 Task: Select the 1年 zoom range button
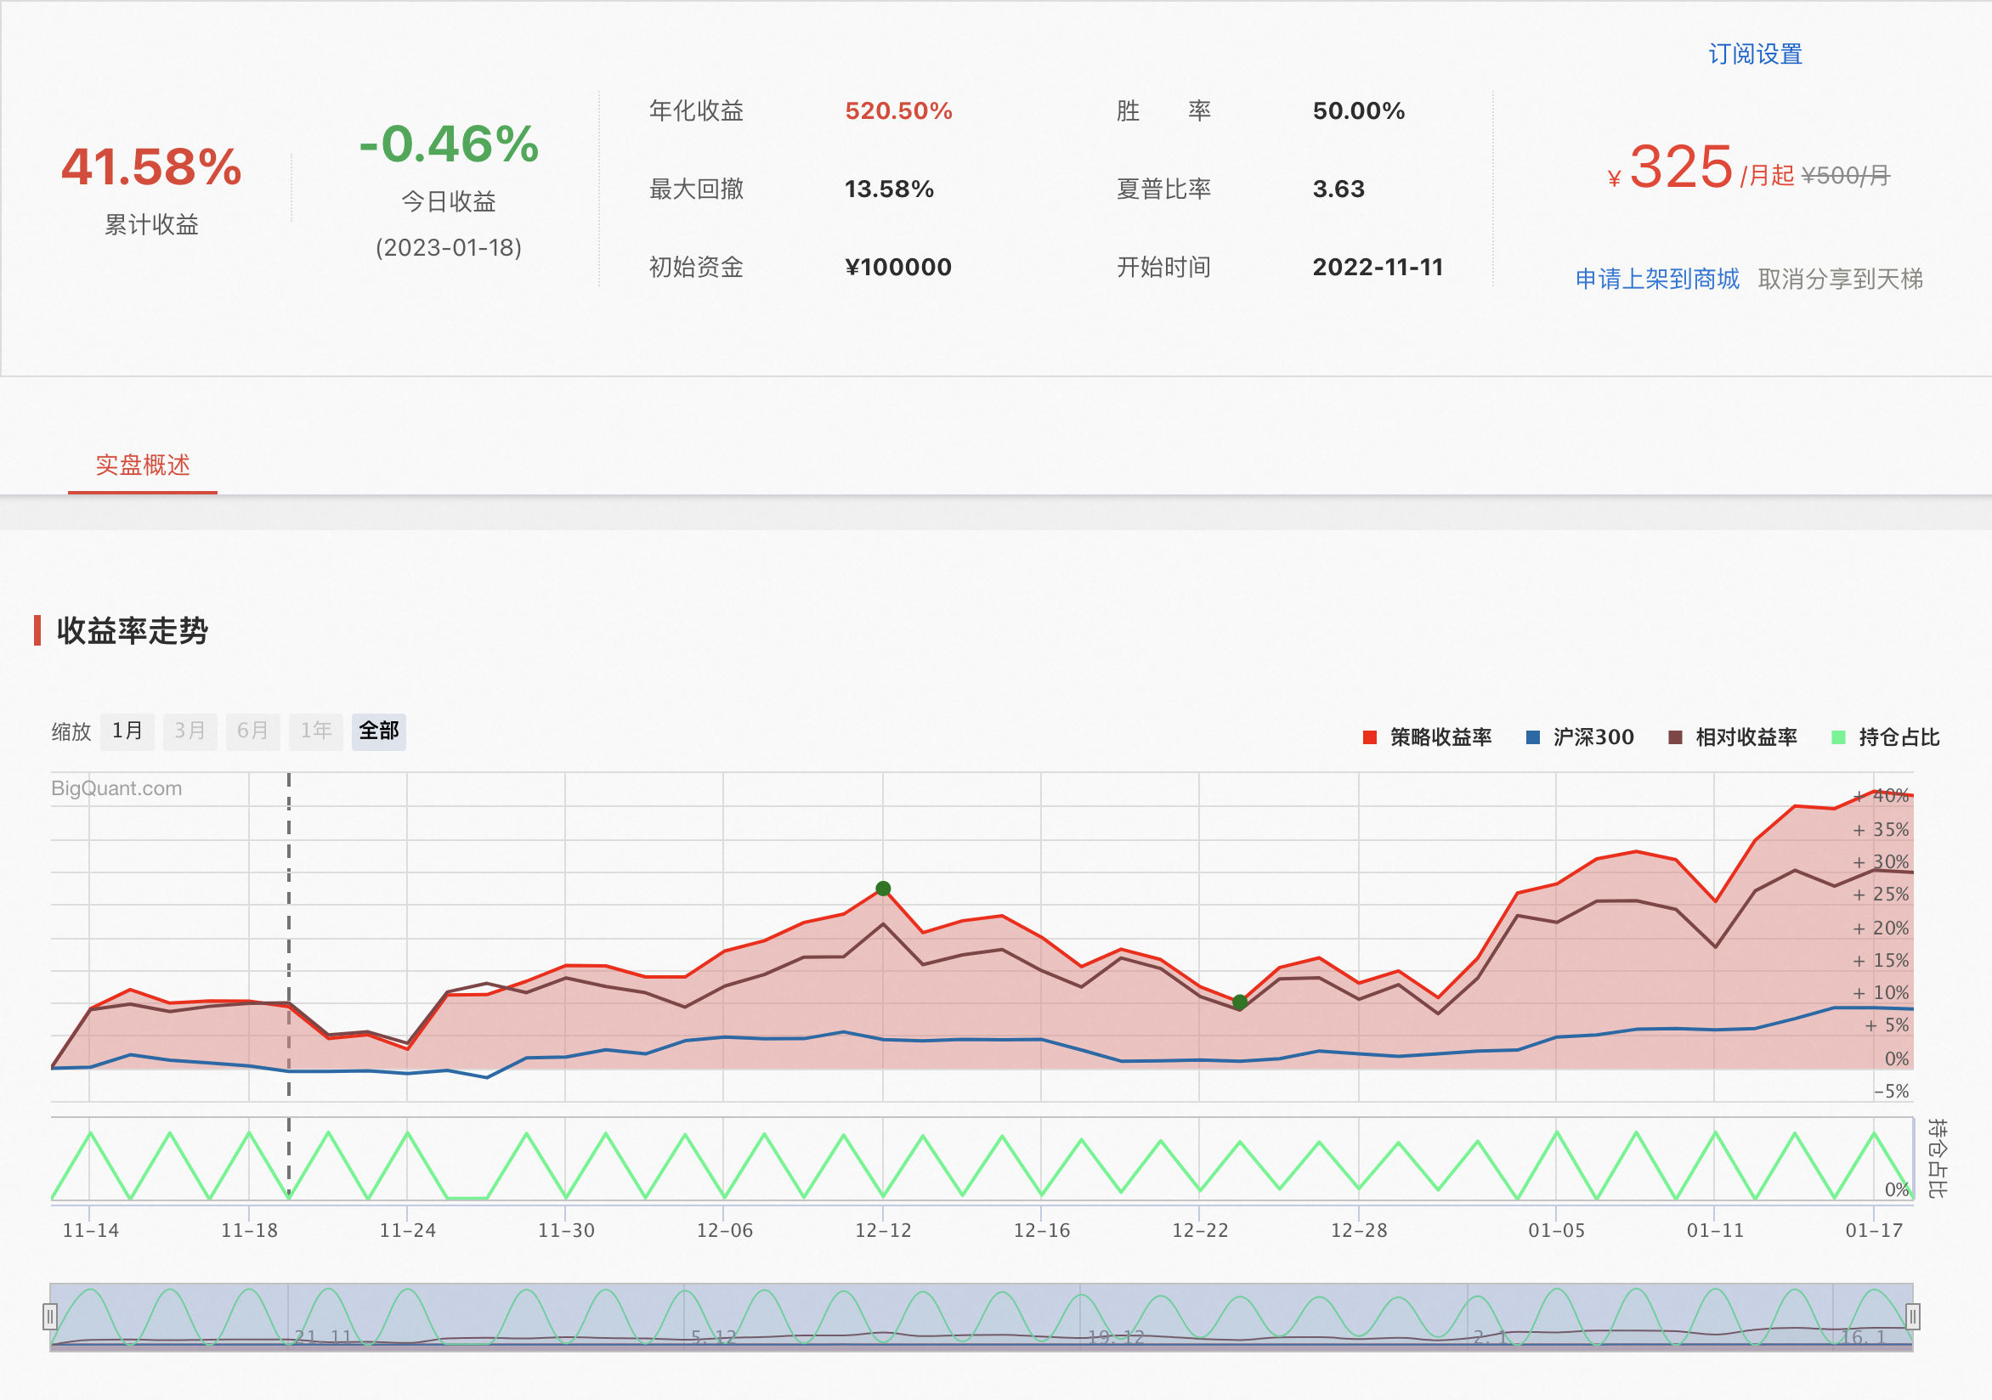(x=316, y=731)
